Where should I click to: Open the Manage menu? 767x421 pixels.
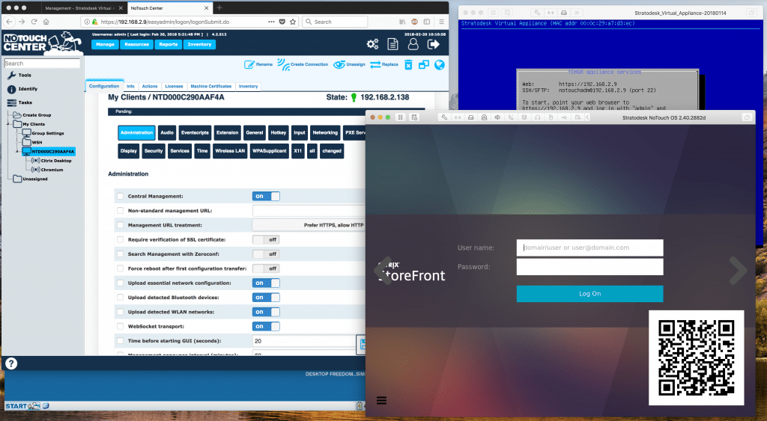[x=105, y=44]
